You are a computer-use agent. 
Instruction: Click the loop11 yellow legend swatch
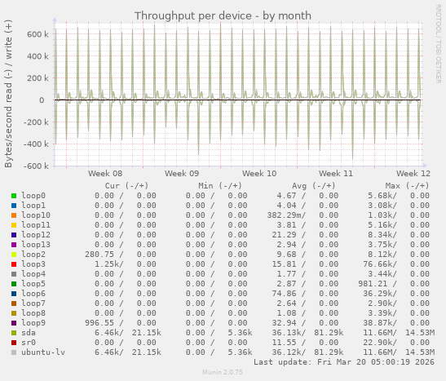click(14, 225)
